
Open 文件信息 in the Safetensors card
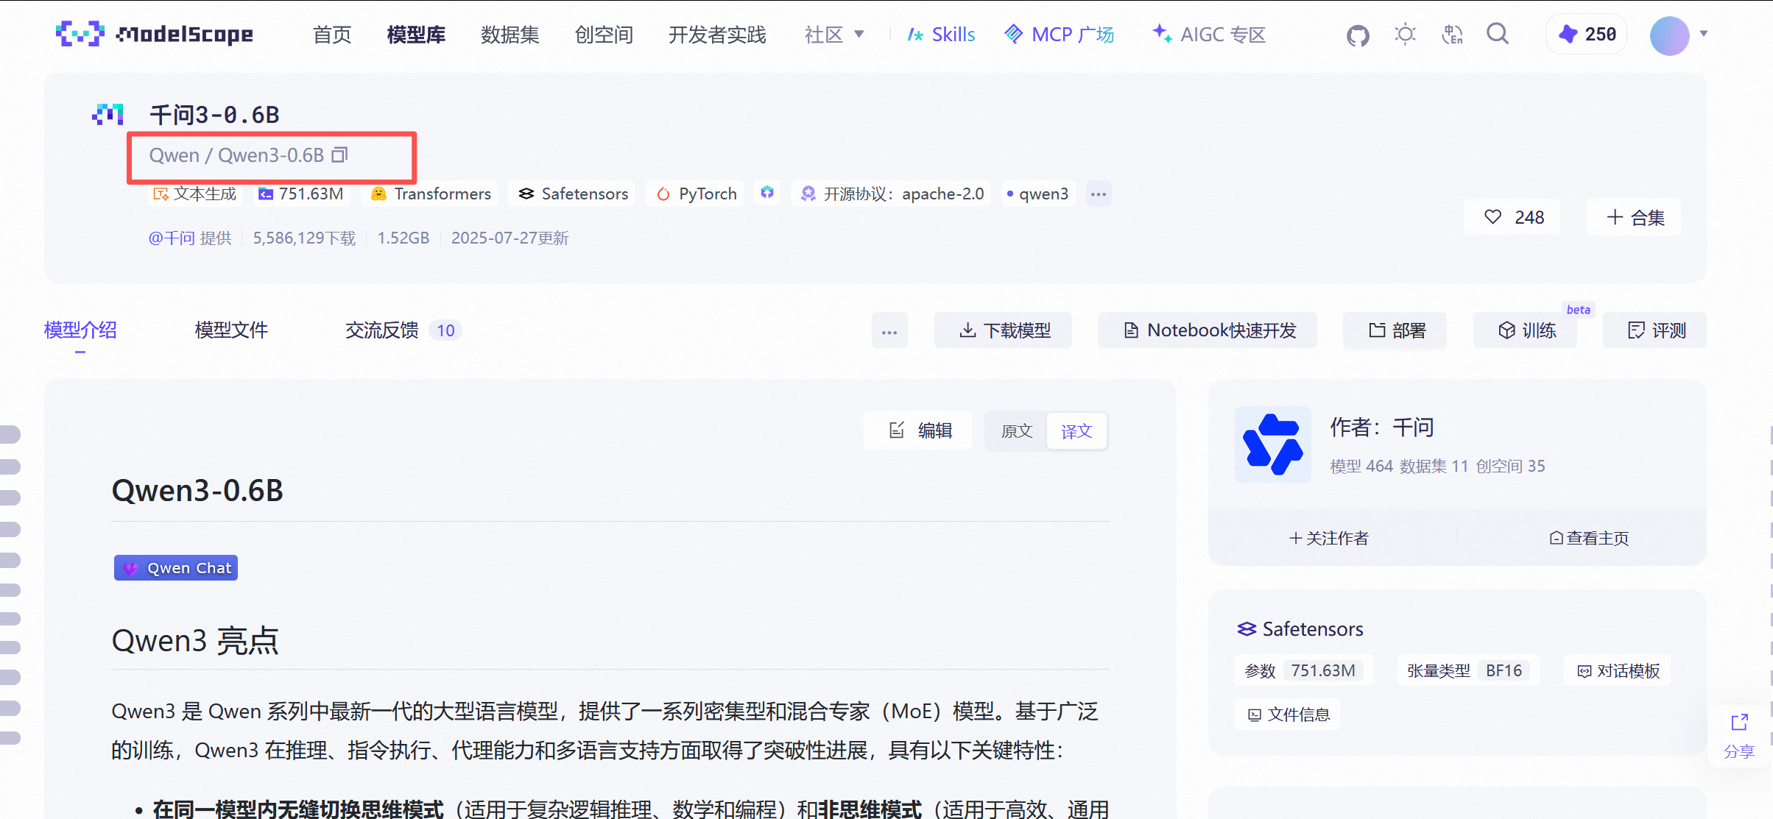click(1288, 715)
